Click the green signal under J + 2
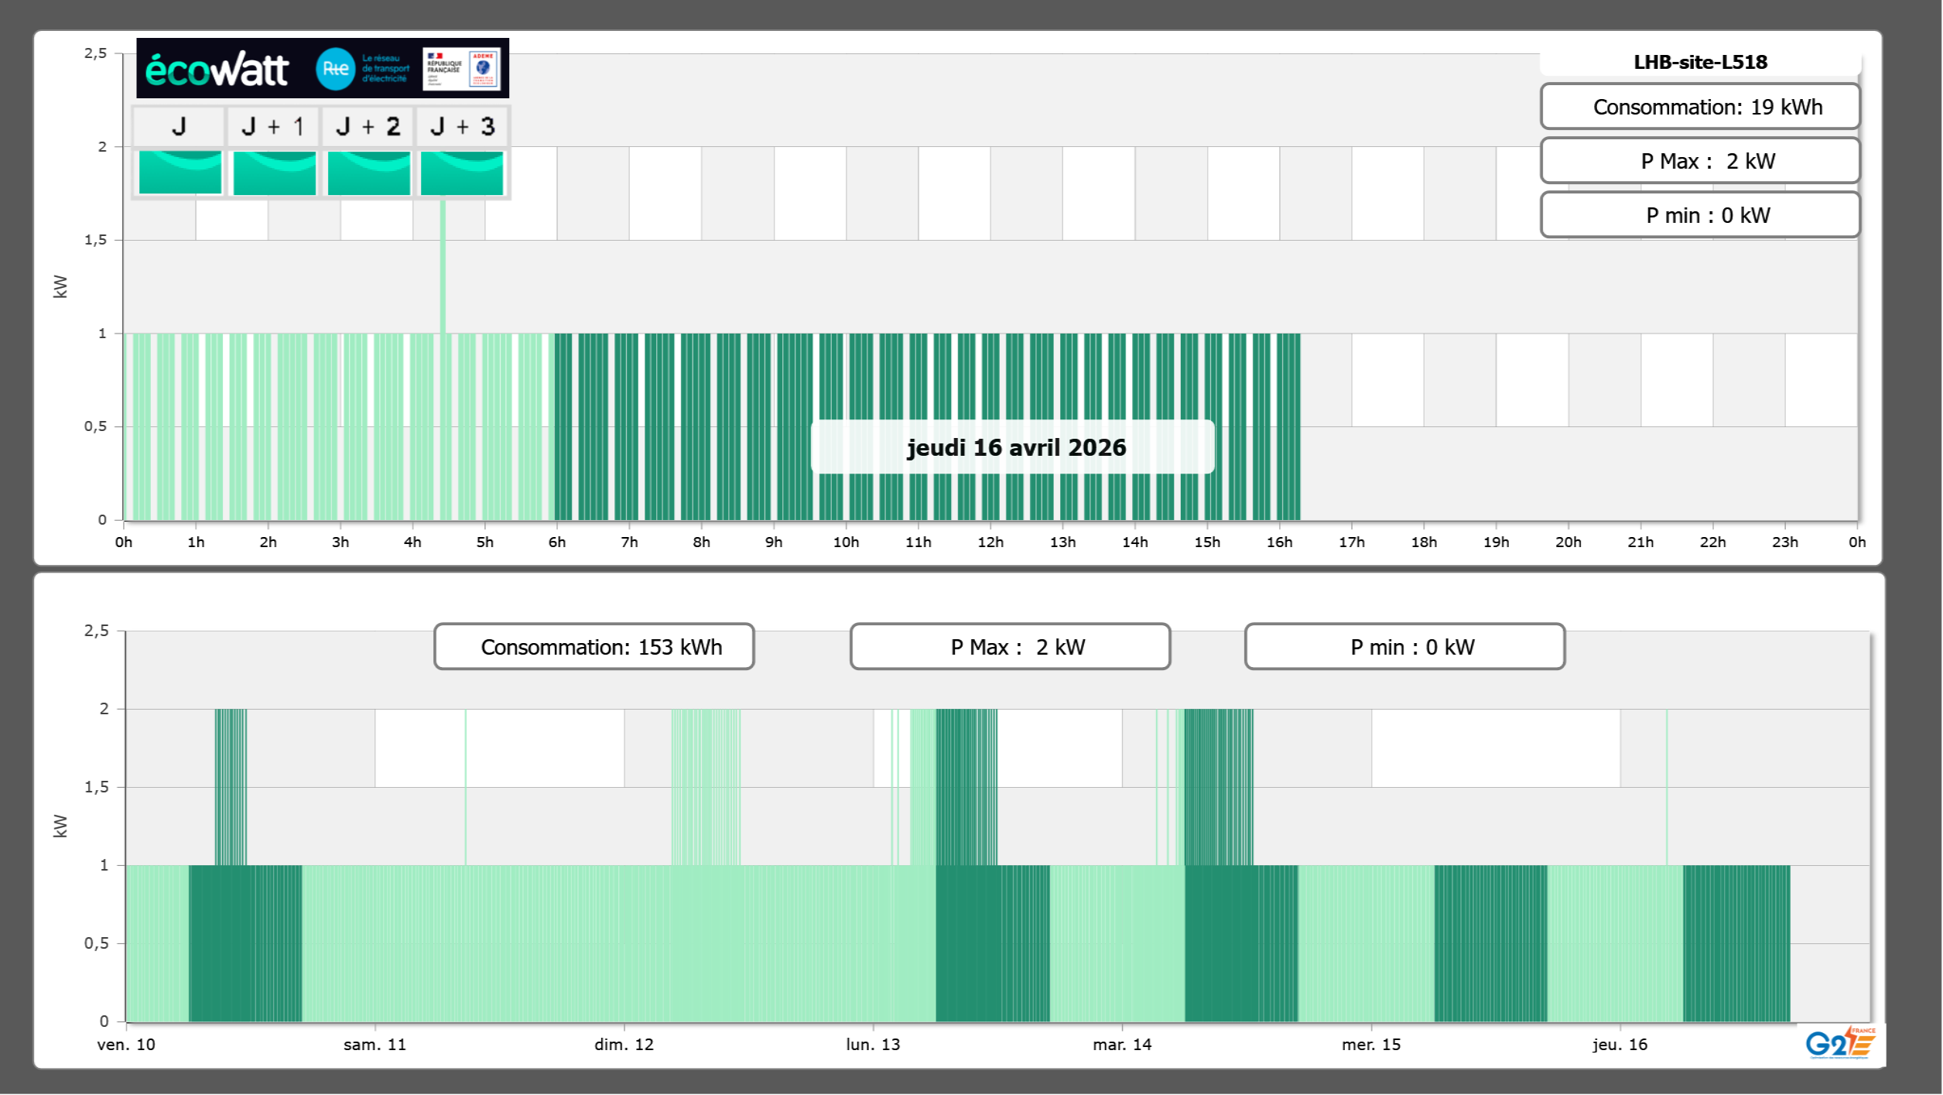The image size is (1943, 1095). coord(368,173)
